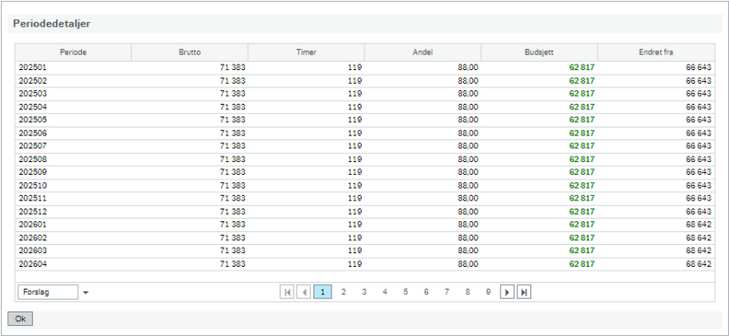729x336 pixels.
Task: Select the period 202601 cell
Action: pyautogui.click(x=74, y=225)
